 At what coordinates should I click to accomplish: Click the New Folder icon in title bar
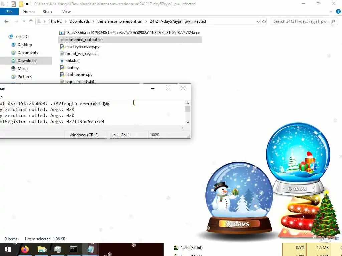tap(21, 4)
